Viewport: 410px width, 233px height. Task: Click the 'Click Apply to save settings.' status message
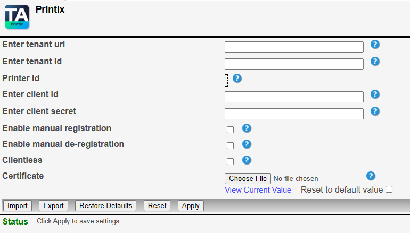coord(79,221)
